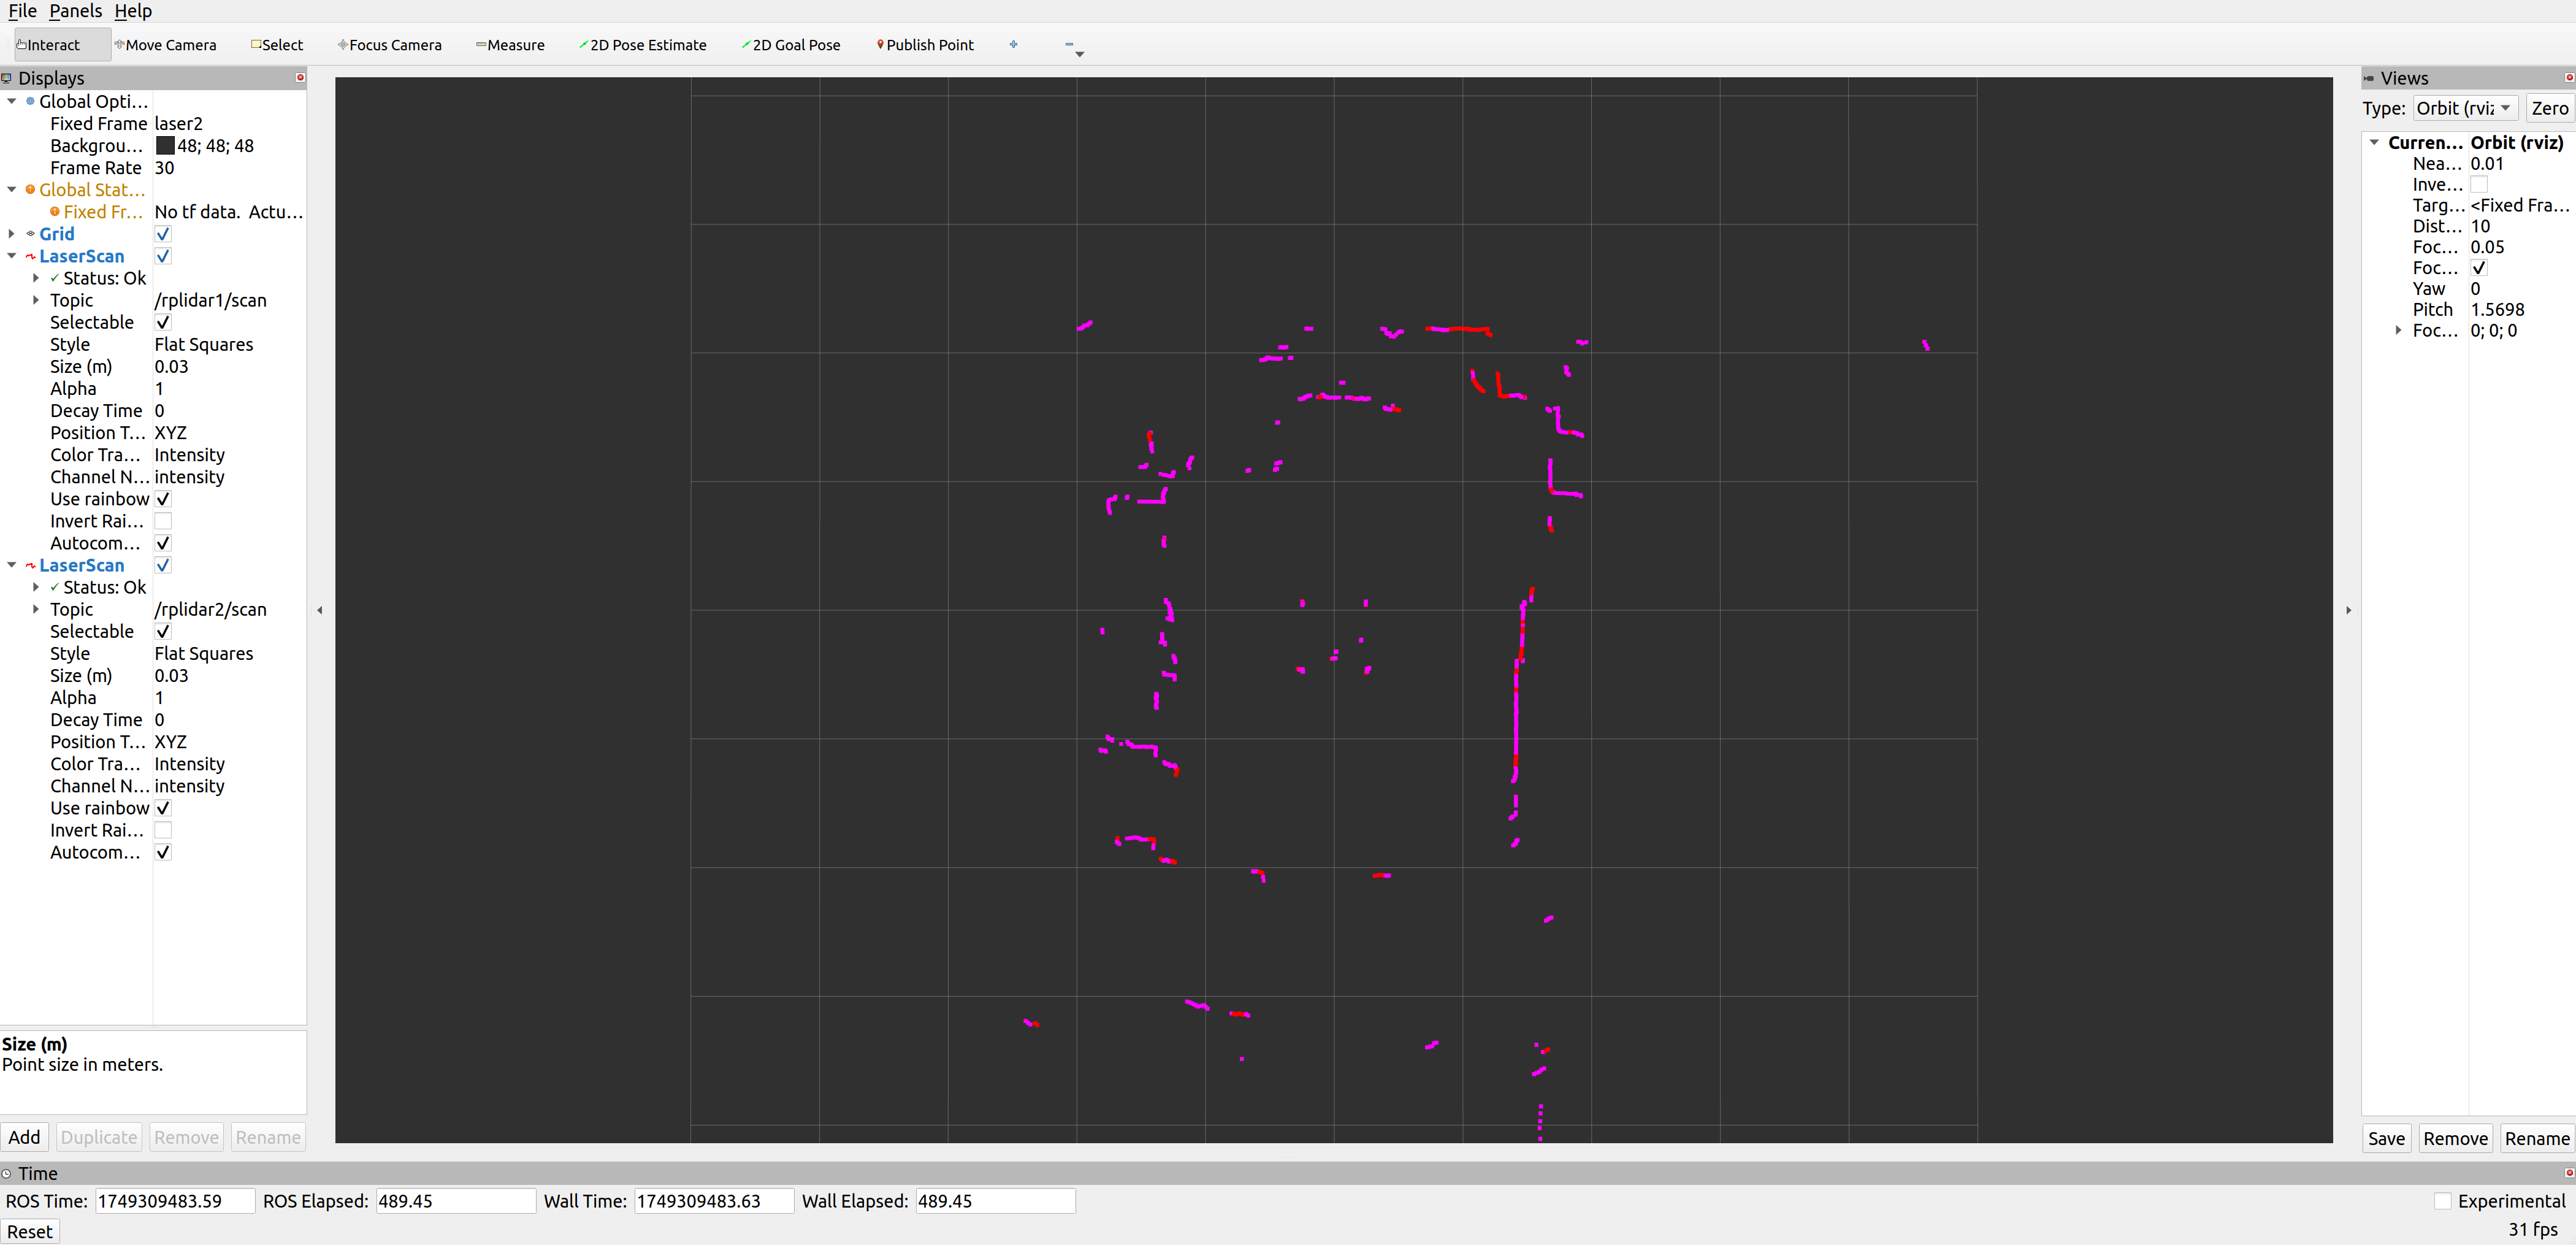Expand Status: Ok under rplidar1 LaserScan
2576x1245 pixels.
click(x=36, y=278)
